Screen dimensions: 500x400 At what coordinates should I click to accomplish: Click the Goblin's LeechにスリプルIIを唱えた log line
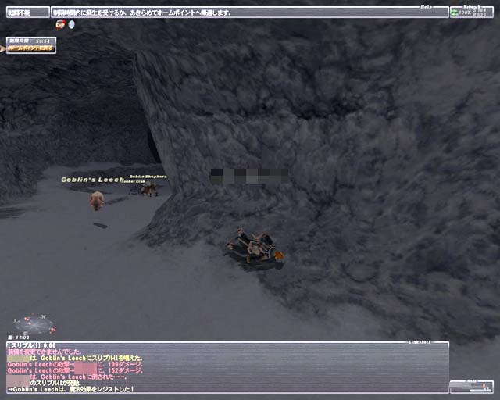(x=75, y=359)
